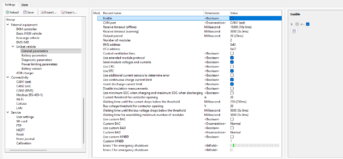Select Number of modules value 2

(x=231, y=40)
